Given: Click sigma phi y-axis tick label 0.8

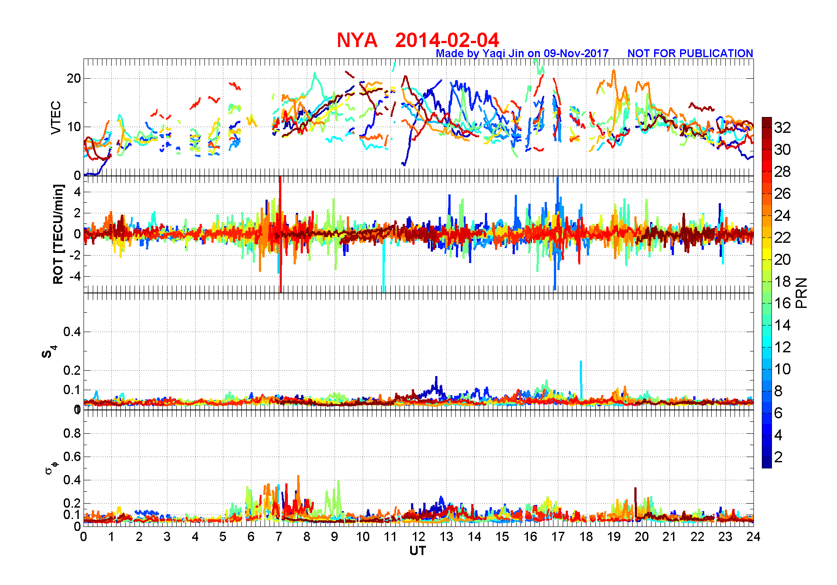Looking at the screenshot, I should (72, 433).
